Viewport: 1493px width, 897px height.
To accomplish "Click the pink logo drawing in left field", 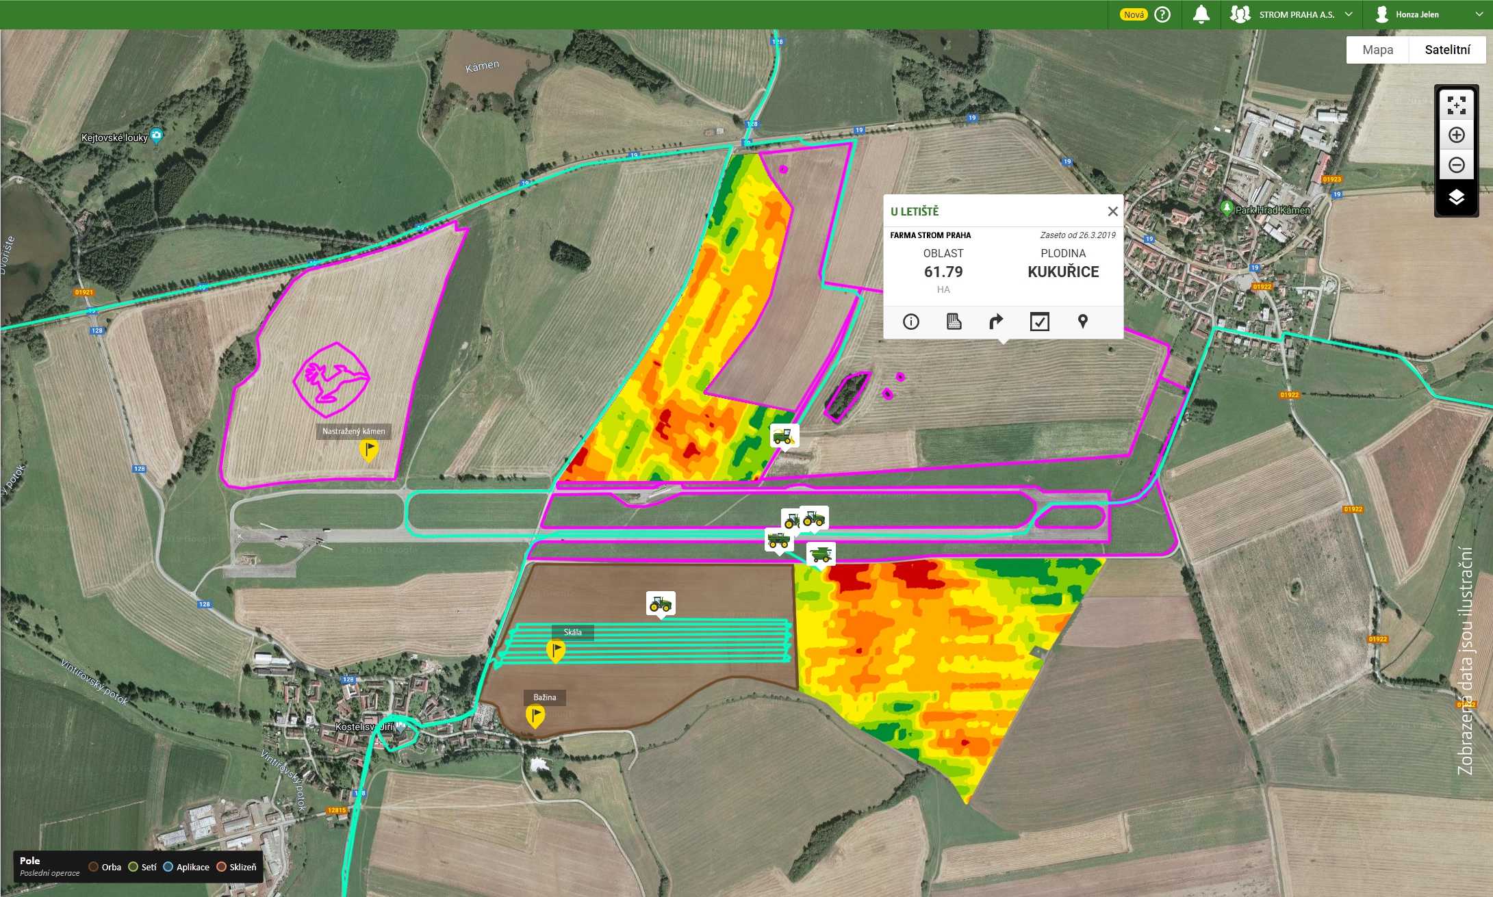I will tap(331, 380).
